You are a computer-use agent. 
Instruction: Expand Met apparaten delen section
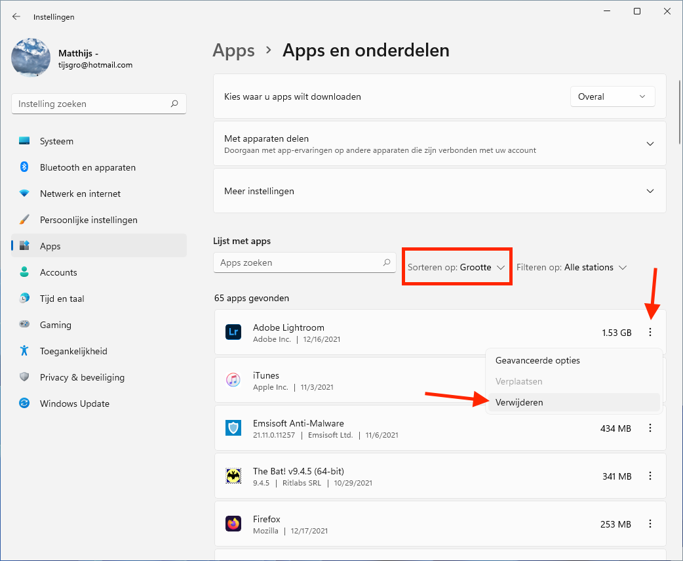tap(650, 144)
